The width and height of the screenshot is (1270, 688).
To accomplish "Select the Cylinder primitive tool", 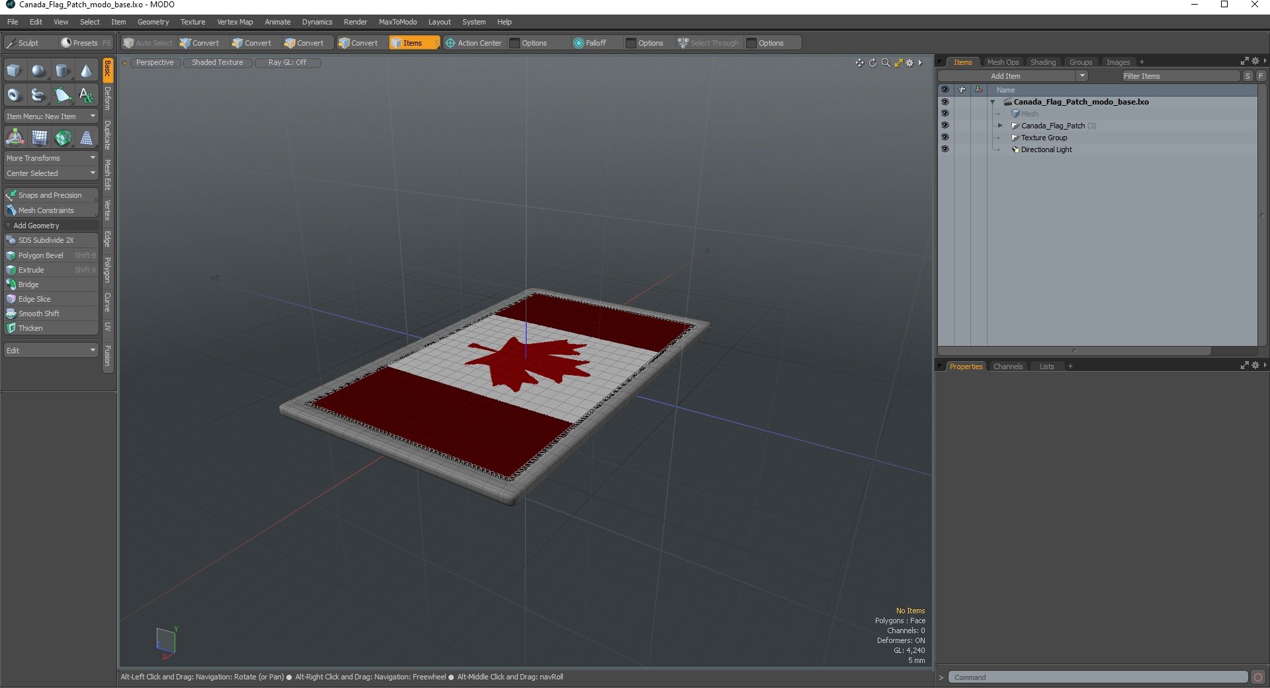I will pos(62,71).
